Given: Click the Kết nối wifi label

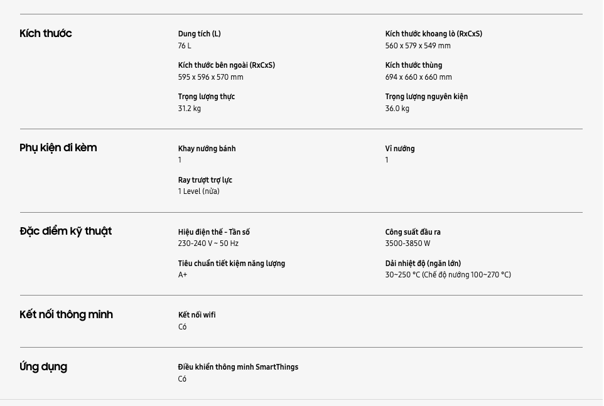Looking at the screenshot, I should click(x=197, y=315).
